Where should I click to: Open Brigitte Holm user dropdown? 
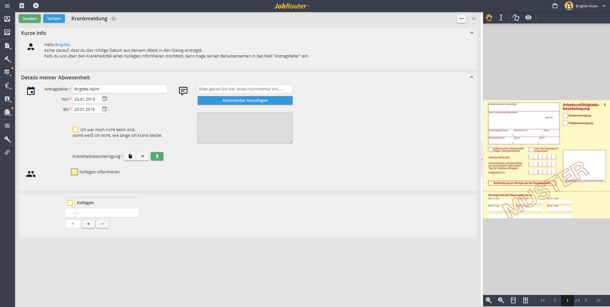coord(604,6)
